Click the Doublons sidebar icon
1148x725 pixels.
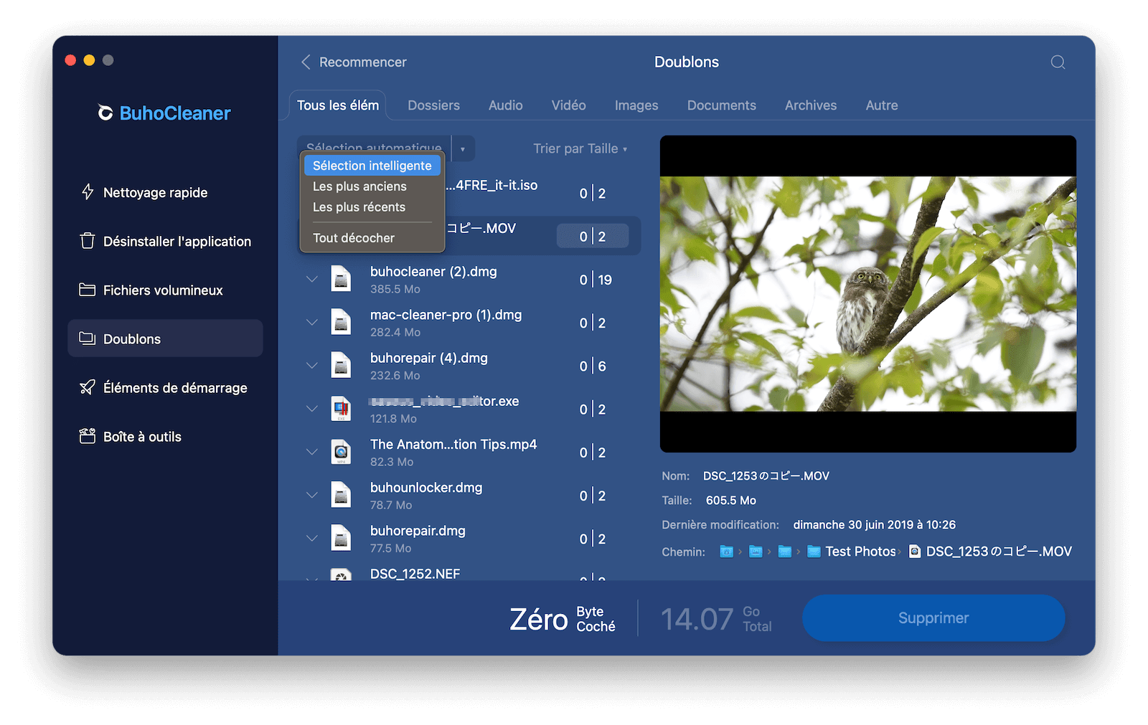[x=88, y=338]
